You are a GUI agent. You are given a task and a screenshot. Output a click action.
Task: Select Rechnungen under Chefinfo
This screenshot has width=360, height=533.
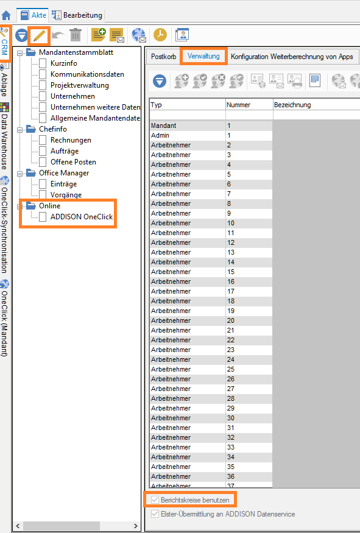click(x=71, y=140)
